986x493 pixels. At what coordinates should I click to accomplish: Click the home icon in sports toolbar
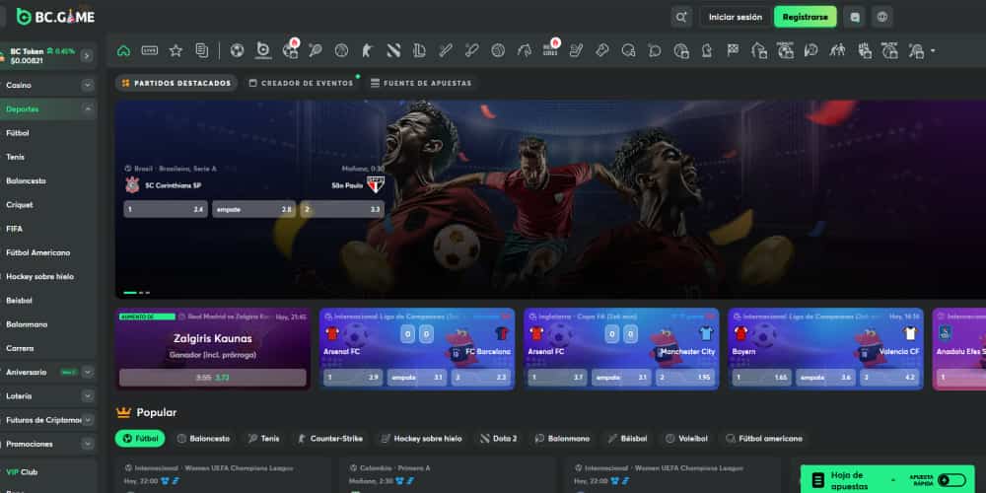point(123,50)
